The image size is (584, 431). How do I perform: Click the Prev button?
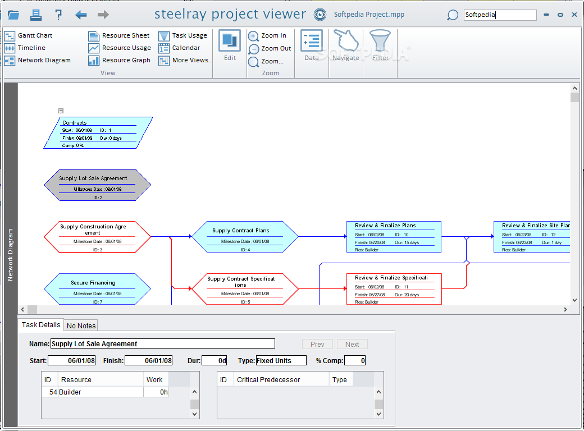click(317, 344)
